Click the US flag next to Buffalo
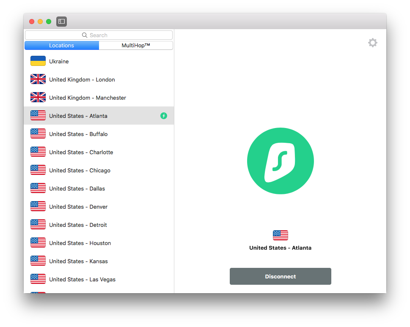The height and width of the screenshot is (327, 410). [x=38, y=134]
